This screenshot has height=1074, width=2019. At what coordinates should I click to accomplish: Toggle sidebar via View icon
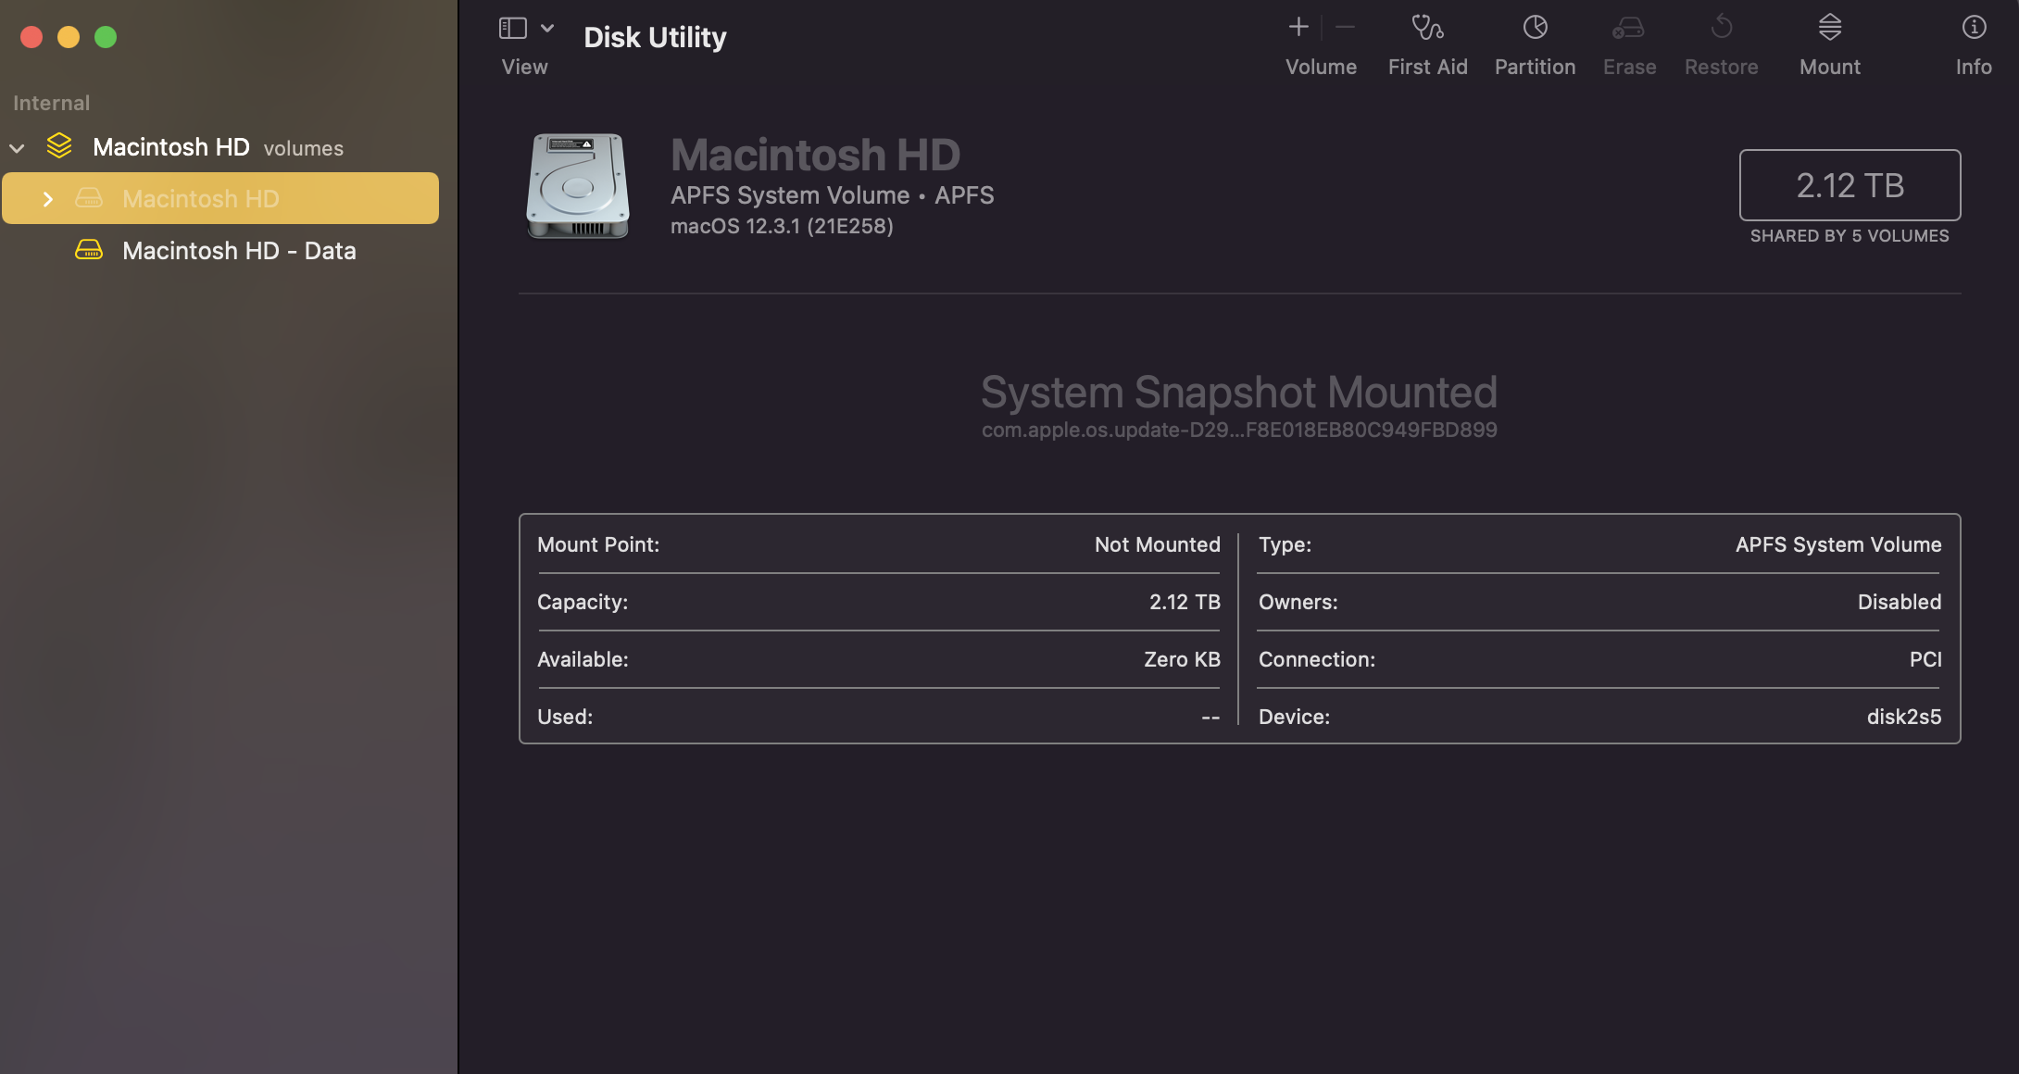(513, 29)
